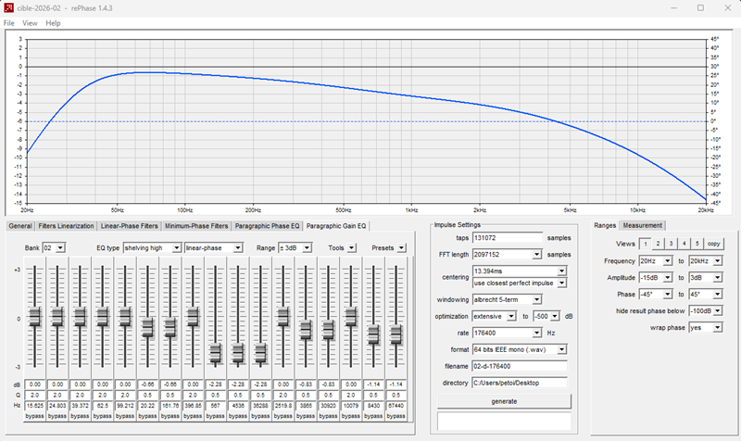Expand the windowing albrecht 5-term dropdown

507,299
